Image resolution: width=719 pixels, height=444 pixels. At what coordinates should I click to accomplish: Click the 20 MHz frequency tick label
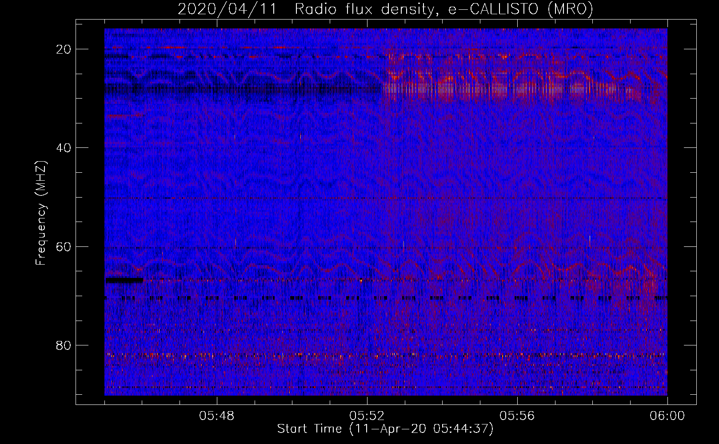pos(64,49)
